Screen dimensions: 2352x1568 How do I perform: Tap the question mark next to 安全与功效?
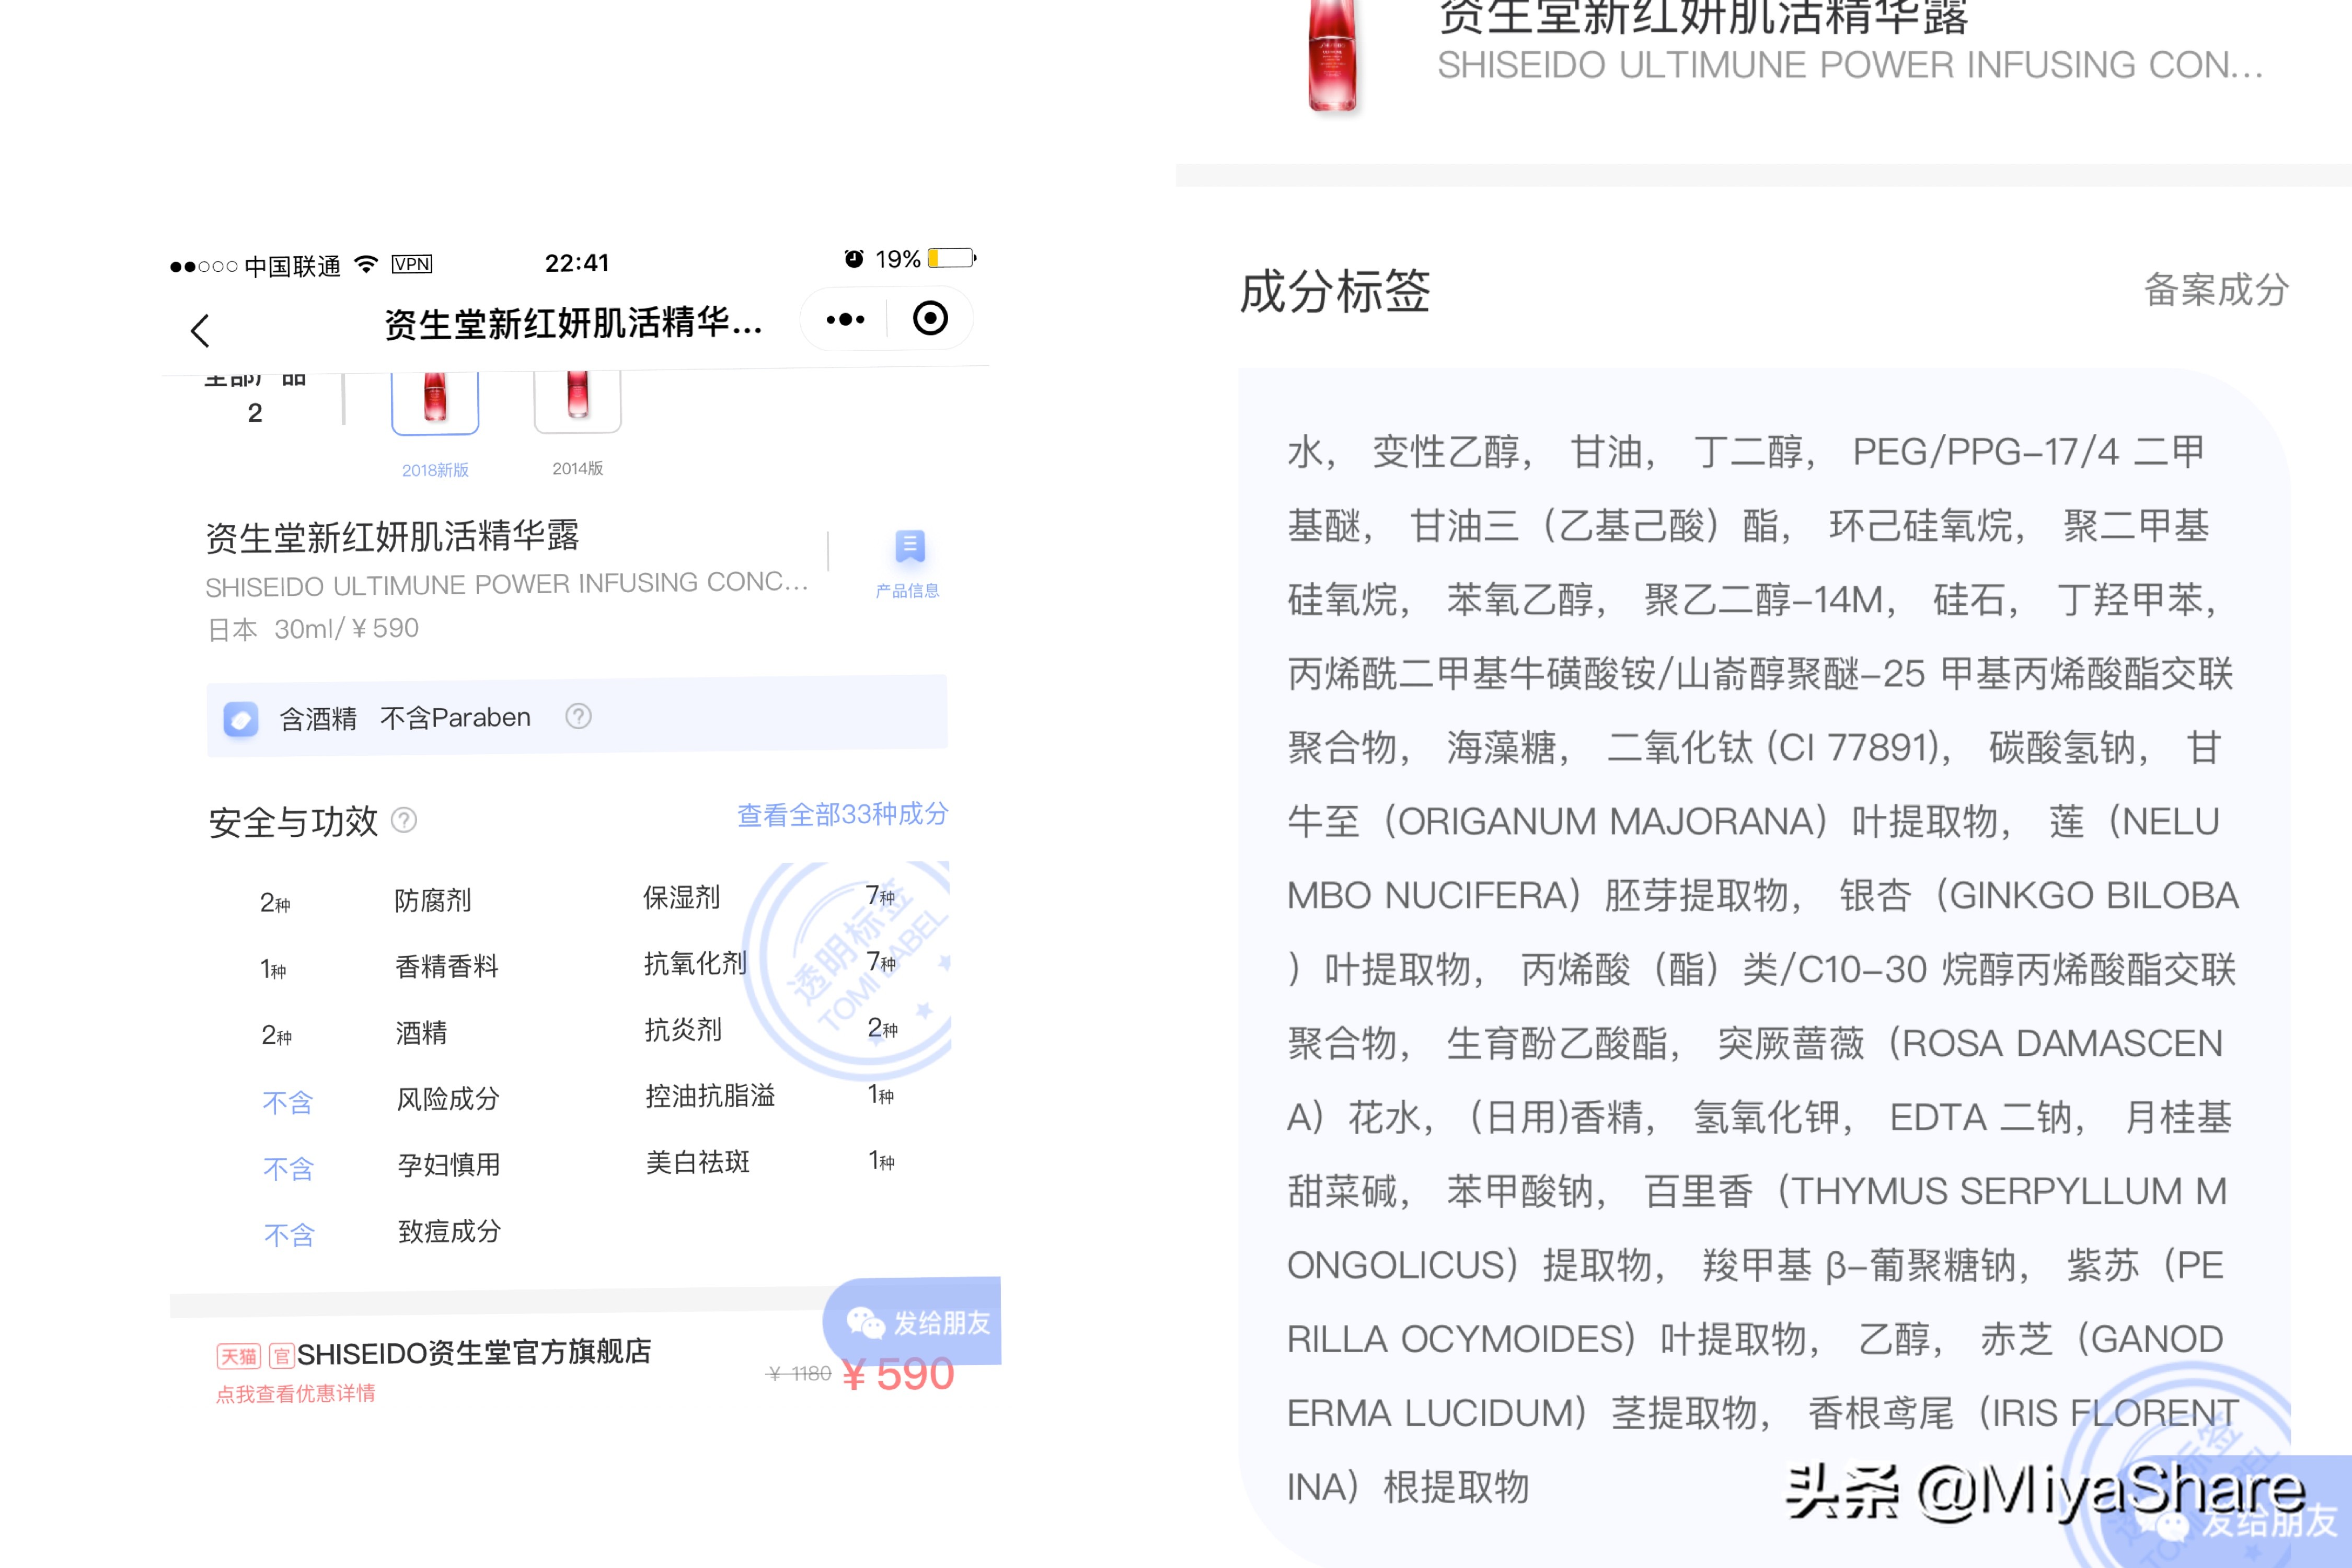click(404, 820)
